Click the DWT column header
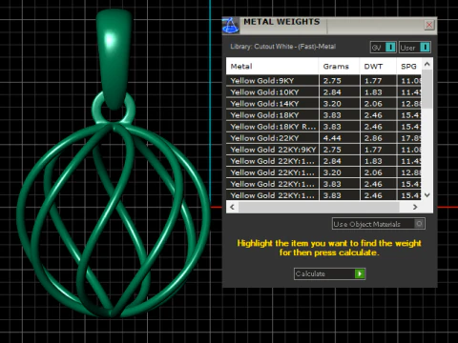The image size is (458, 343). (378, 66)
